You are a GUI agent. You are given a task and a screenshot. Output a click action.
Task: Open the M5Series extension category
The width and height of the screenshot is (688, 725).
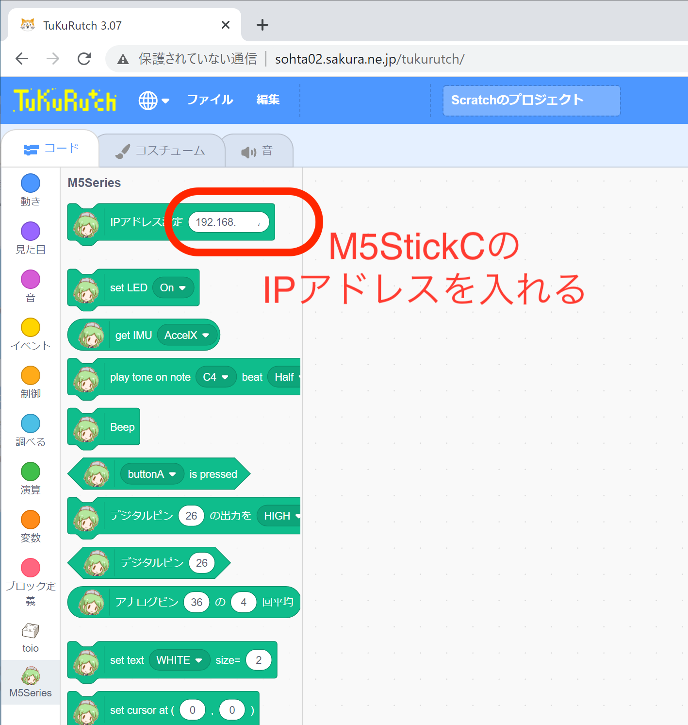[x=31, y=682]
